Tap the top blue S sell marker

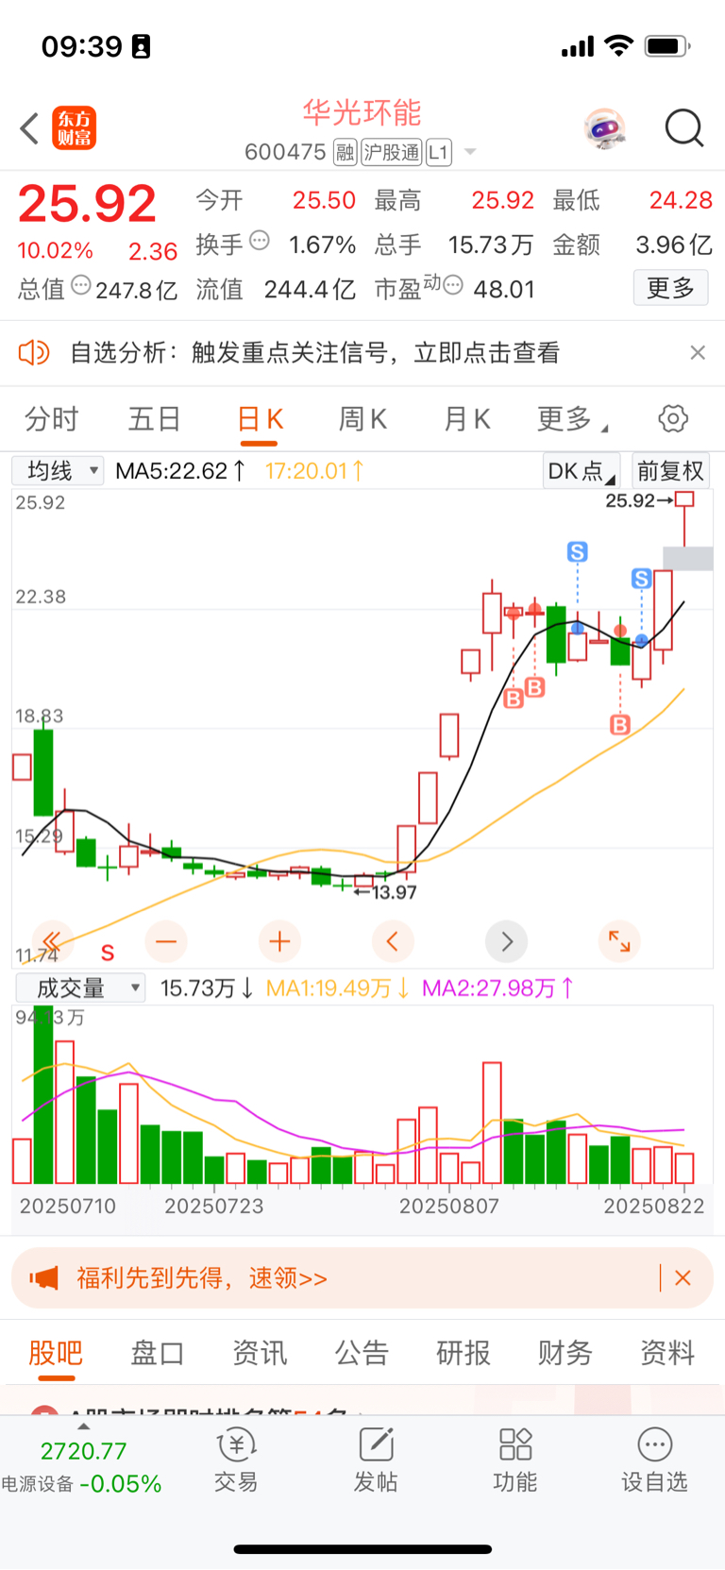tap(577, 551)
